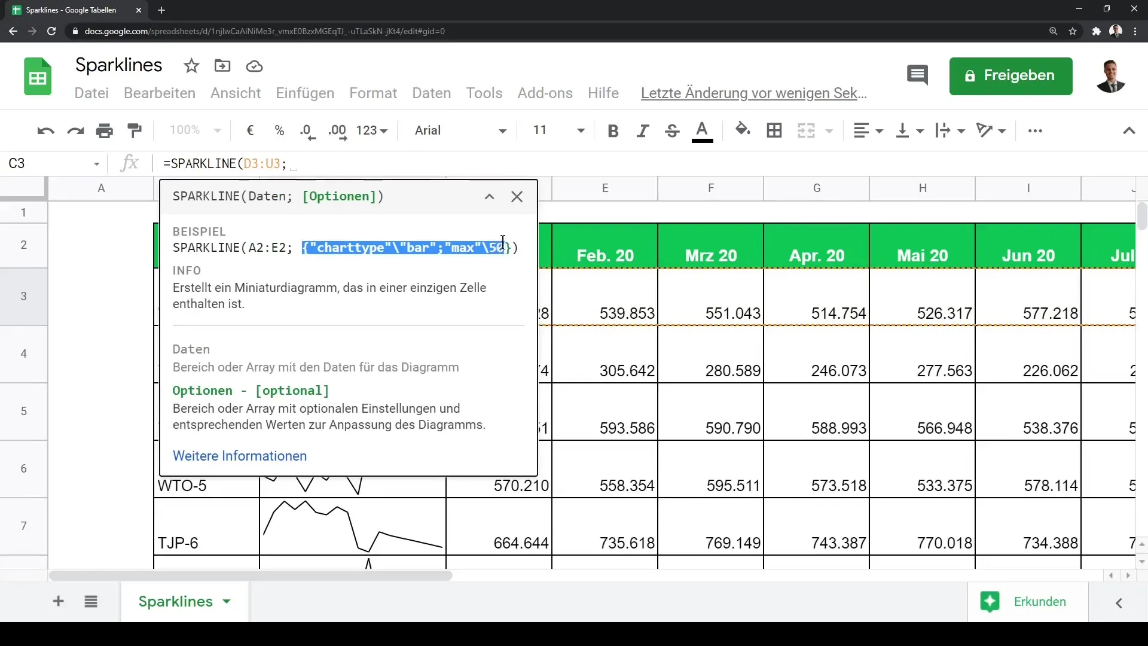Click the formula bar input
The width and height of the screenshot is (1148, 646).
click(x=646, y=163)
